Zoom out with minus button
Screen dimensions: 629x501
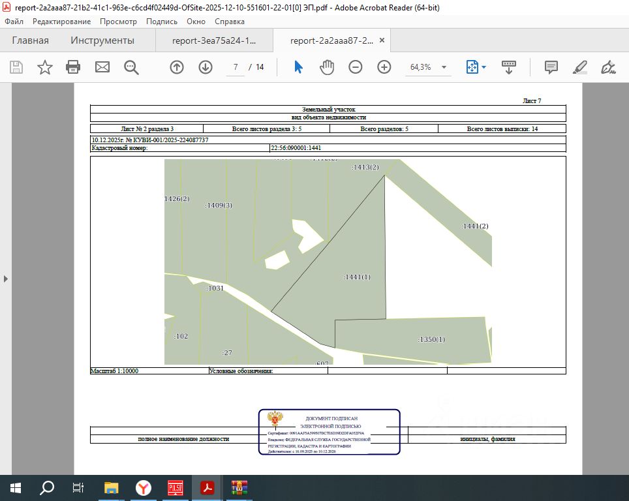click(356, 67)
